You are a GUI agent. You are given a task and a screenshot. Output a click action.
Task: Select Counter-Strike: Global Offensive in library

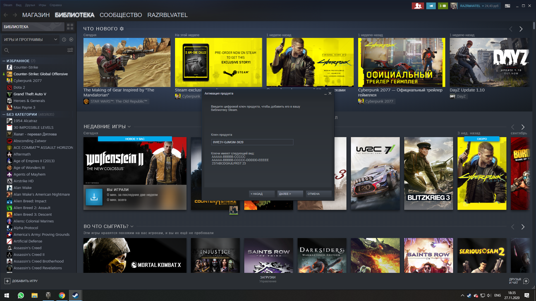click(40, 74)
